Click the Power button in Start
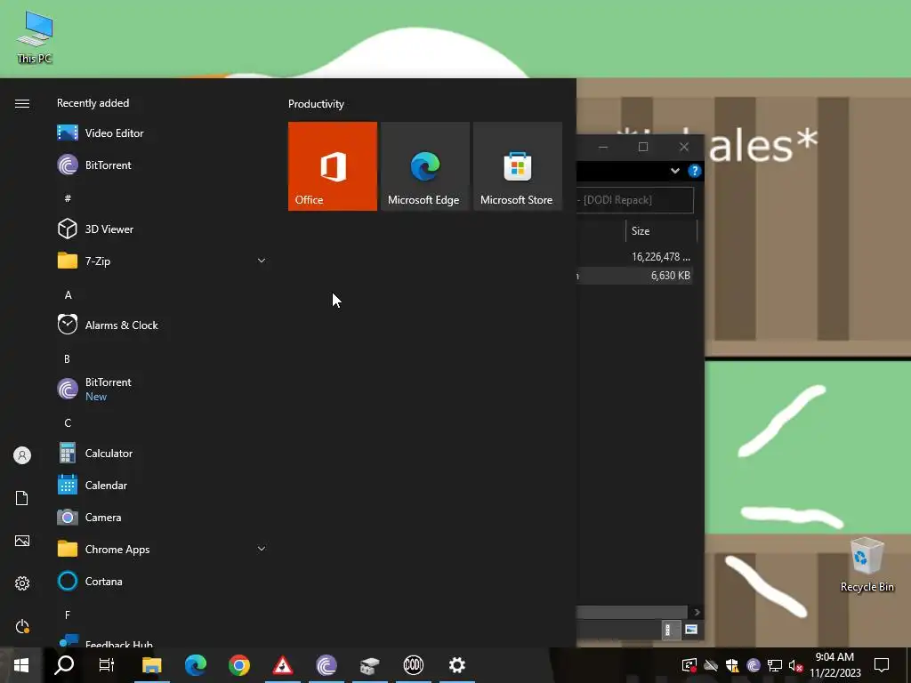 [22, 626]
